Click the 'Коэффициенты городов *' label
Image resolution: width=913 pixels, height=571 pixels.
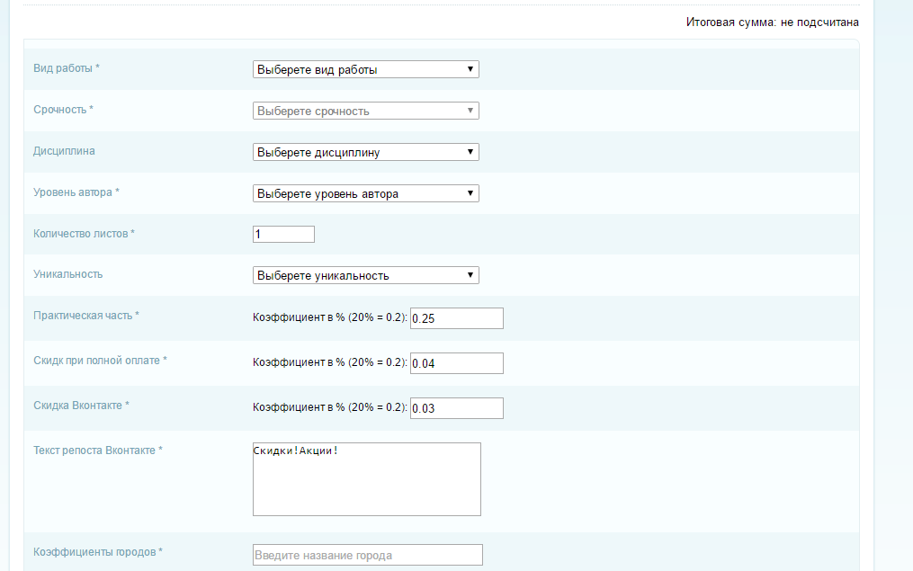point(98,552)
